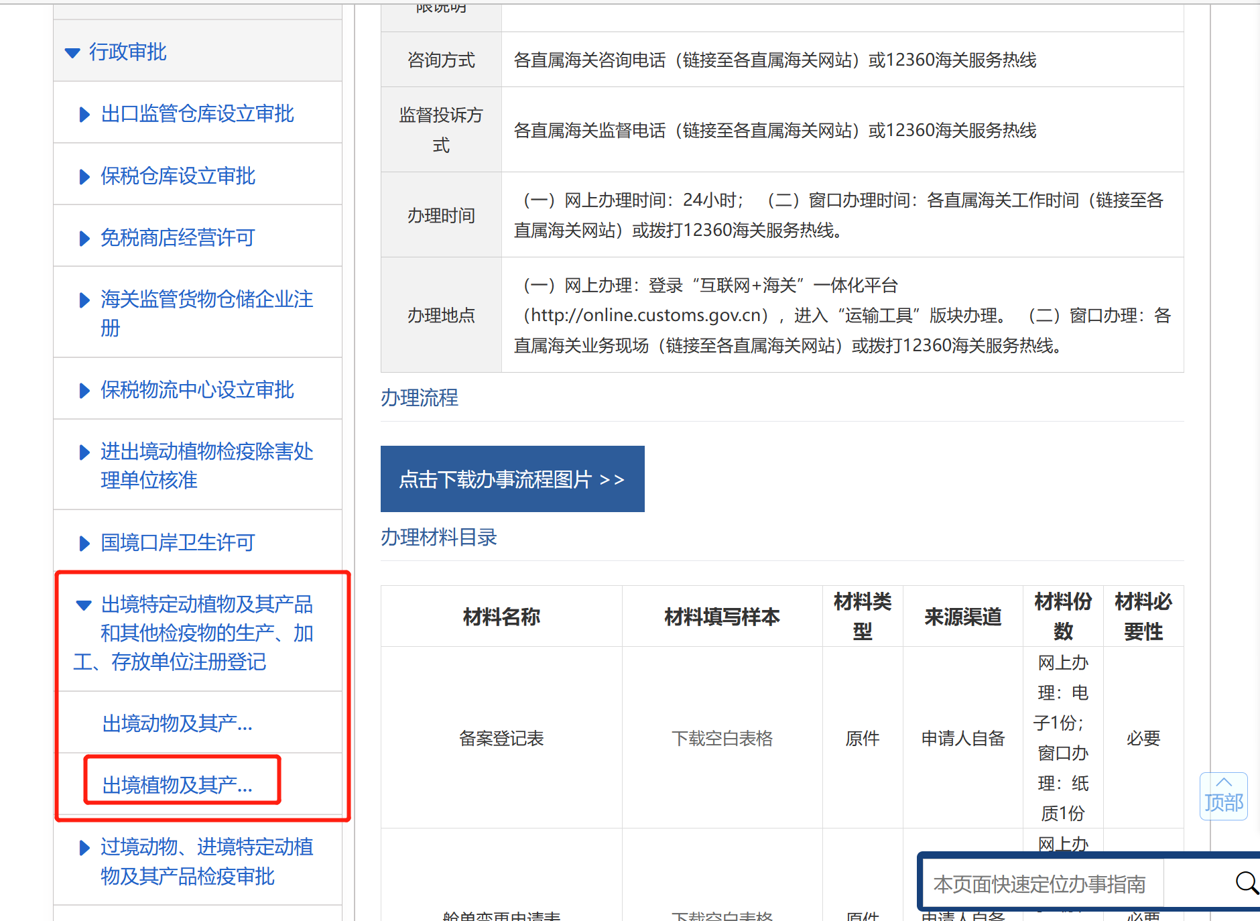Viewport: 1260px width, 921px height.
Task: Click arrow icon beside 进出境动植物检疫除害处理单位核准
Action: coord(84,452)
